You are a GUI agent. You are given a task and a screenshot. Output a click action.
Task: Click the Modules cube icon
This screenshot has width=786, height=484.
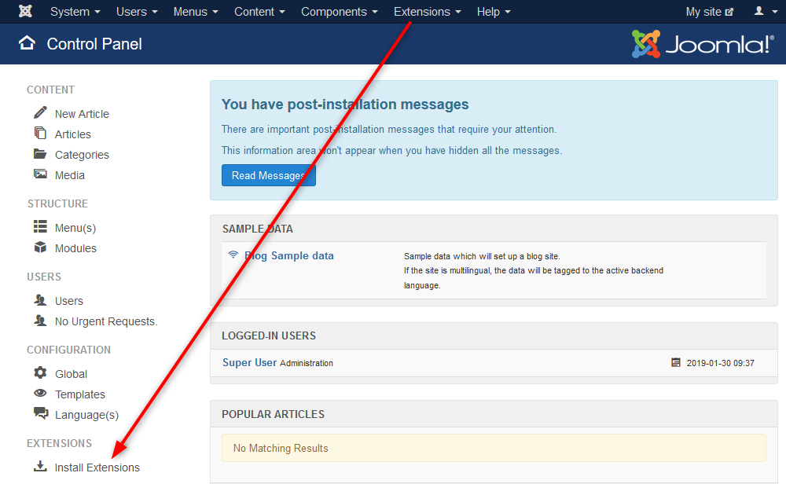click(40, 247)
